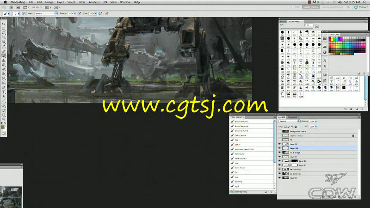Select the Layers tab
The height and width of the screenshot is (208, 370).
(282, 117)
